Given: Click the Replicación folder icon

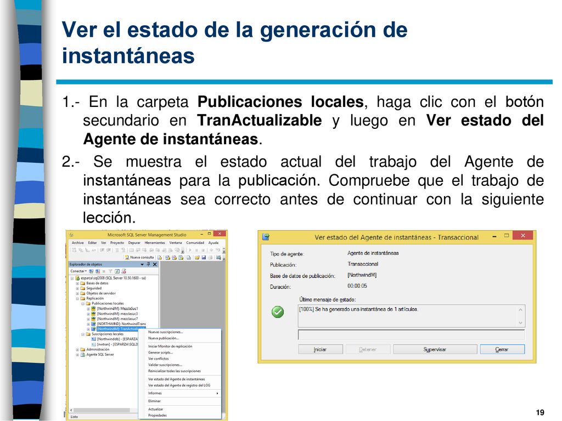Looking at the screenshot, I should pyautogui.click(x=82, y=298).
